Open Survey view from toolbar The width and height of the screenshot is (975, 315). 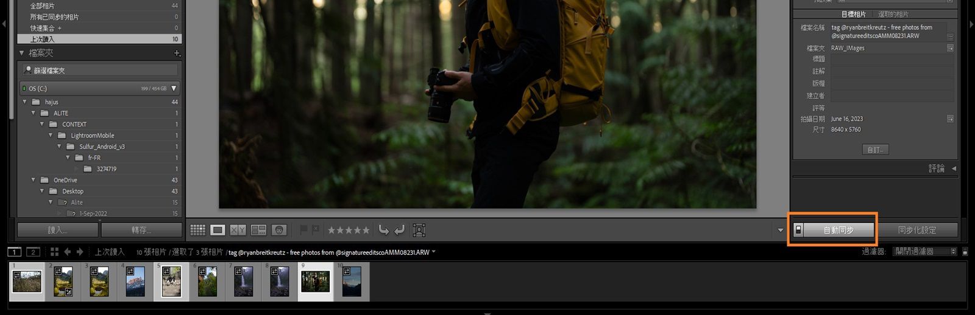(x=259, y=230)
